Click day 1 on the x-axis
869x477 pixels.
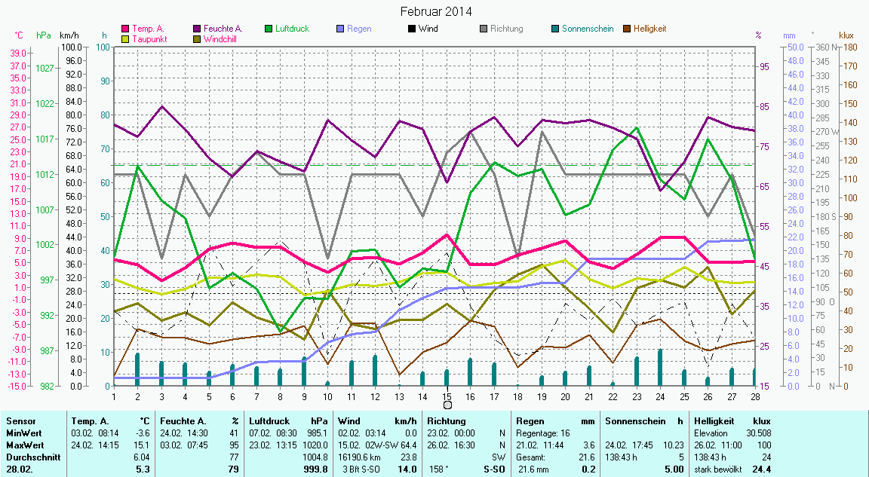[114, 396]
